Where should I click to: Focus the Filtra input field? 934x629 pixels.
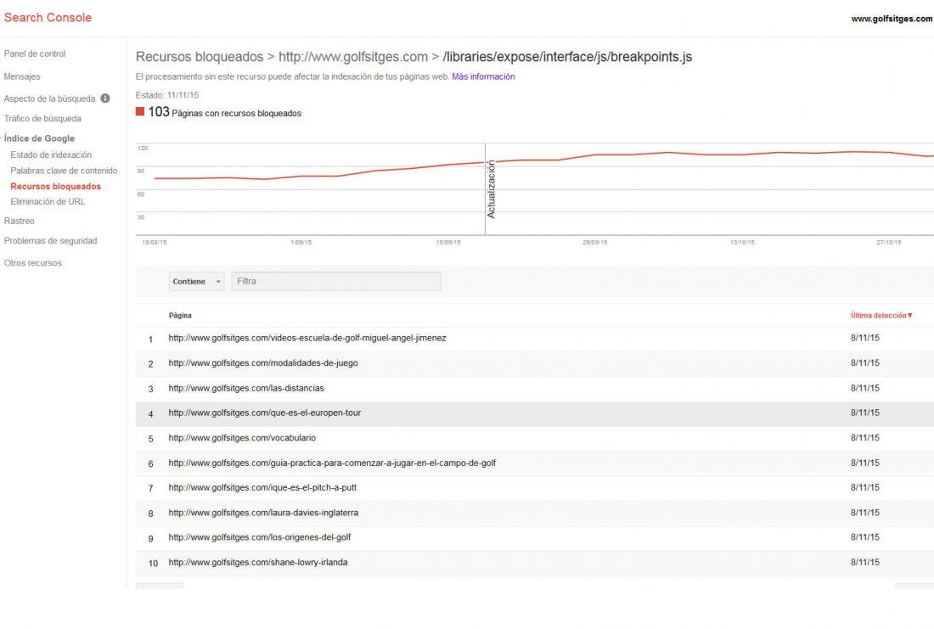coord(336,281)
